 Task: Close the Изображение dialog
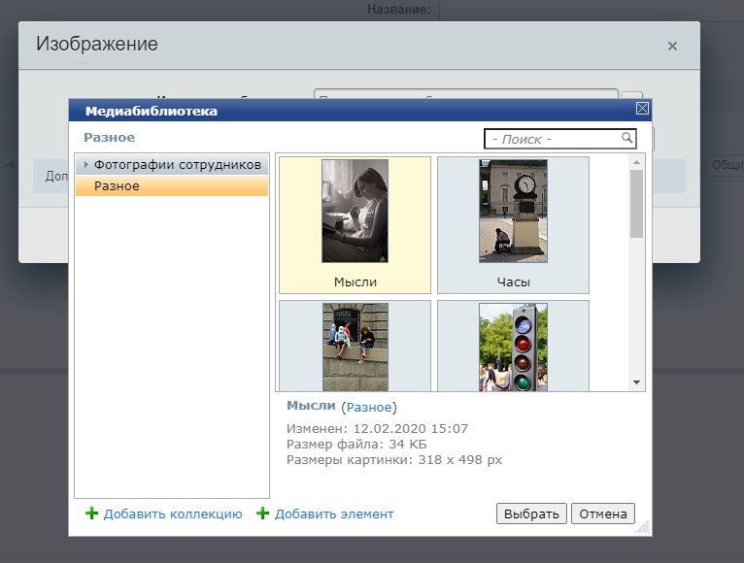(672, 46)
